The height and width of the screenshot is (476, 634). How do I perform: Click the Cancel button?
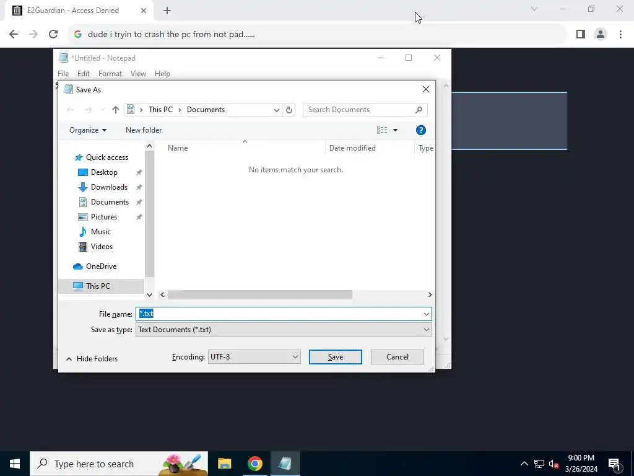397,357
